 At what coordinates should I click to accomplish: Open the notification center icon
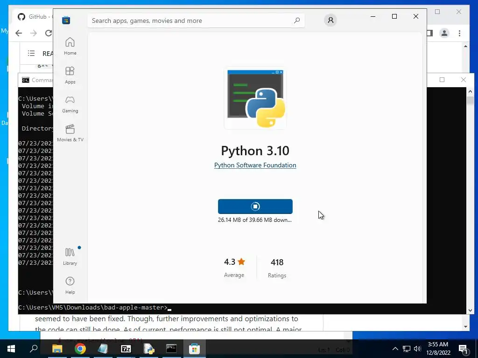[x=463, y=349]
